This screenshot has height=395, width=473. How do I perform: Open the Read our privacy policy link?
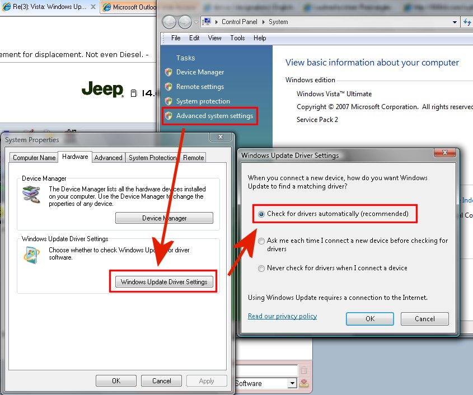(x=282, y=316)
